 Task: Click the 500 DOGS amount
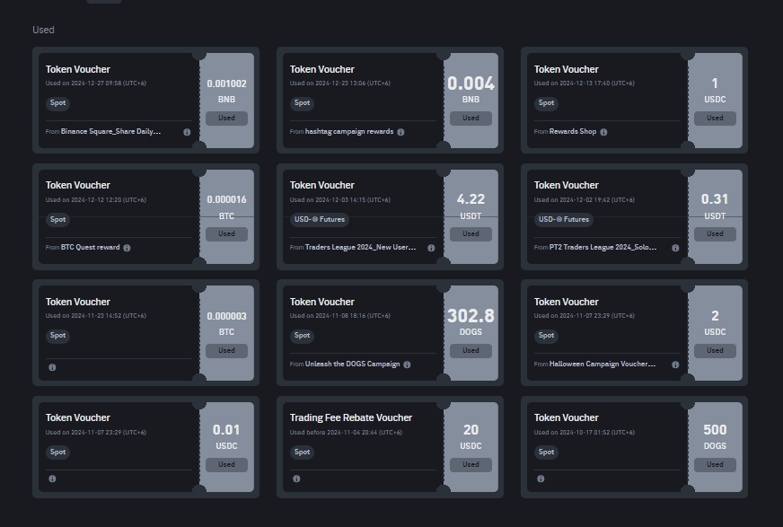point(715,430)
